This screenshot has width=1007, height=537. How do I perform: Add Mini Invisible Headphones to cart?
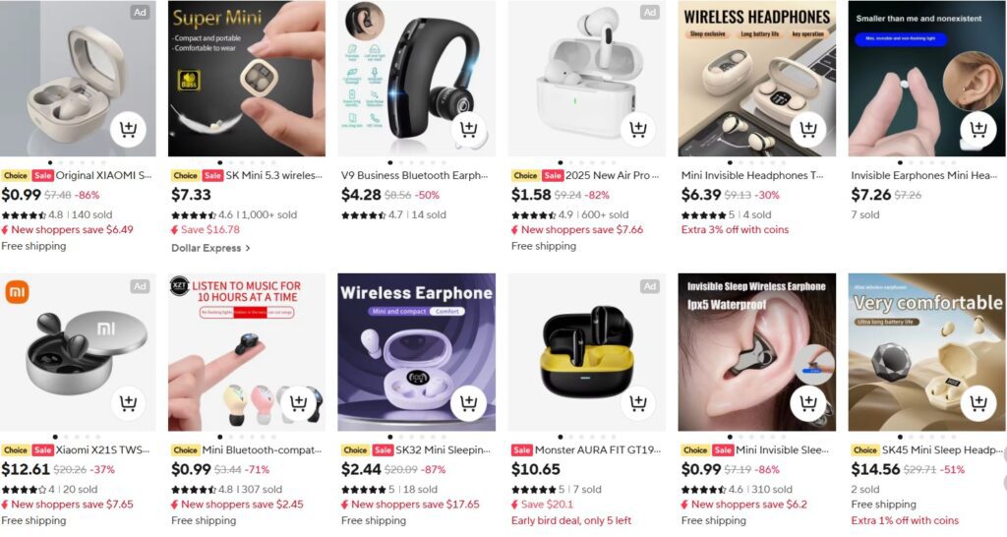808,129
